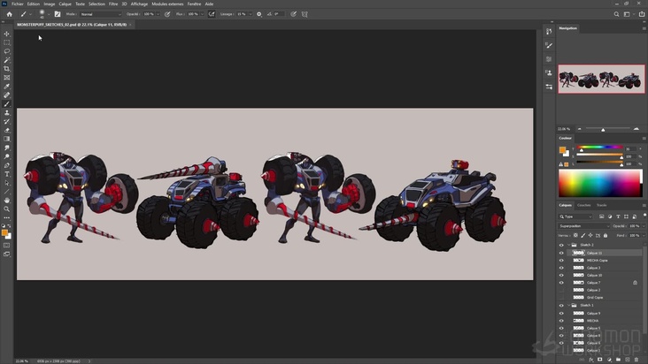Select the Gradient tool
The height and width of the screenshot is (364, 648).
pos(6,139)
